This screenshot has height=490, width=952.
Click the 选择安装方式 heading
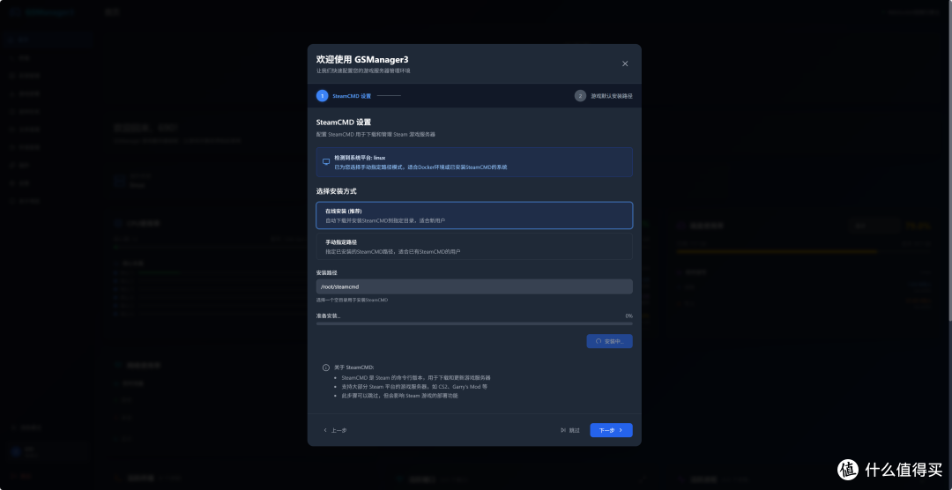(337, 191)
